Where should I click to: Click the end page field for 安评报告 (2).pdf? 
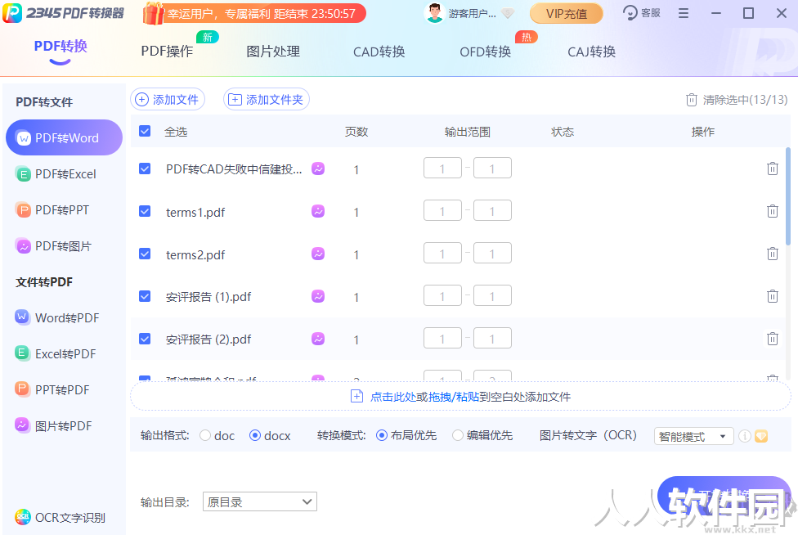(x=492, y=339)
